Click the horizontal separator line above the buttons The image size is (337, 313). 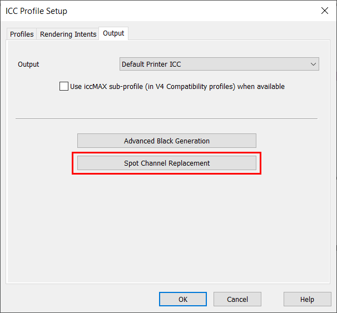(167, 118)
